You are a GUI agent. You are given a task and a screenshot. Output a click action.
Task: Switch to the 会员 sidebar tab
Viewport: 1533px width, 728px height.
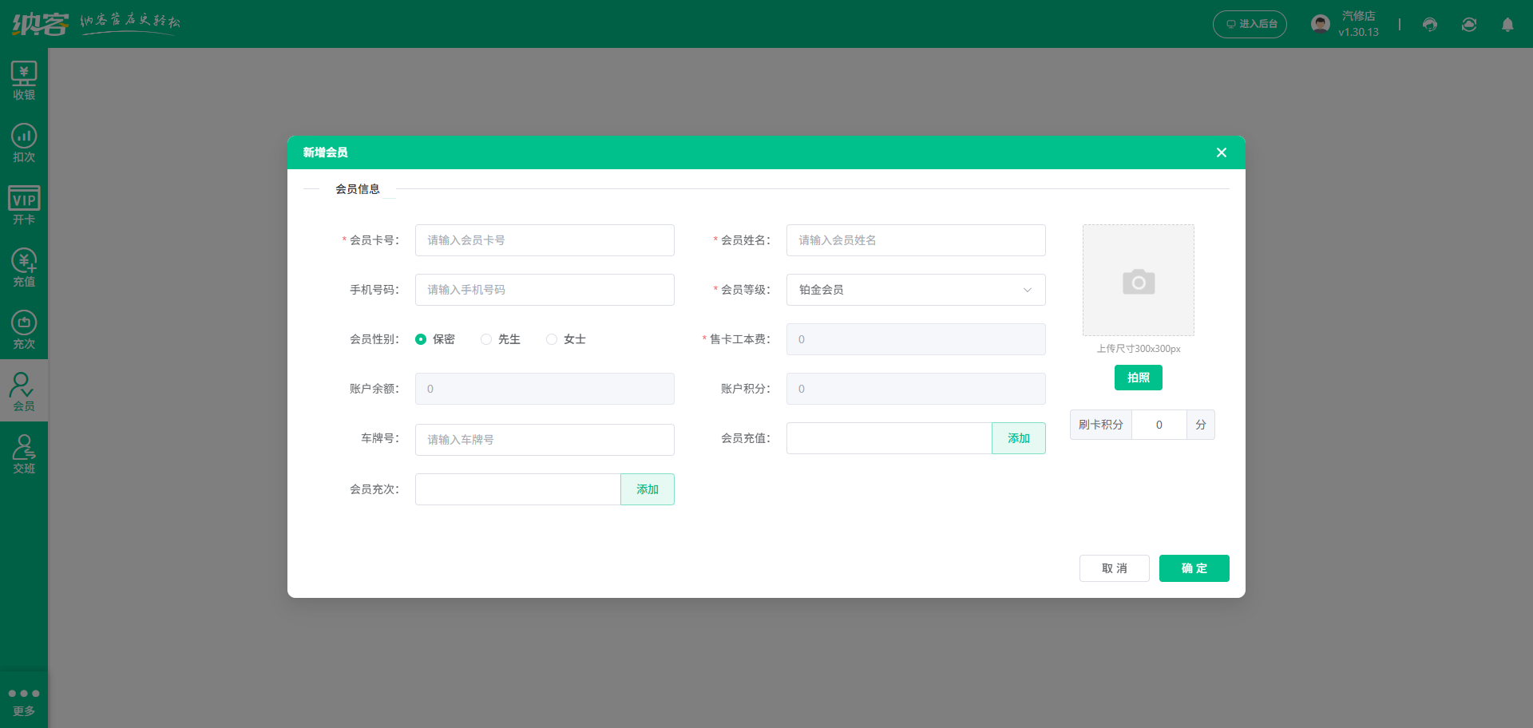24,392
